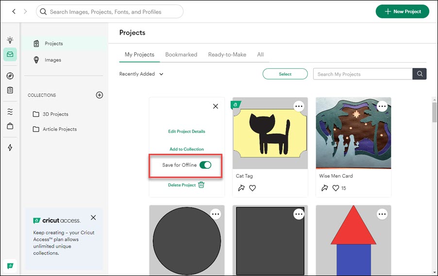Toggle the Save for Offline switch
The height and width of the screenshot is (276, 438).
coord(205,165)
